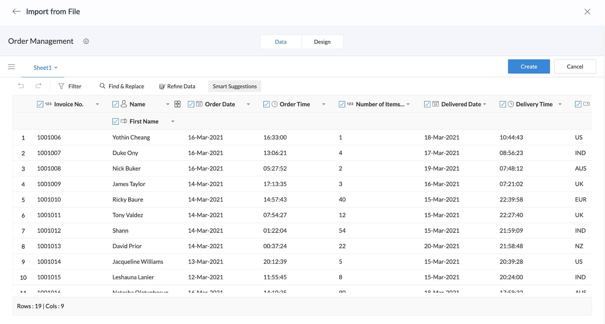Toggle the Delivery Time column checkbox
Viewport: 605px width, 324px height.
click(x=502, y=104)
